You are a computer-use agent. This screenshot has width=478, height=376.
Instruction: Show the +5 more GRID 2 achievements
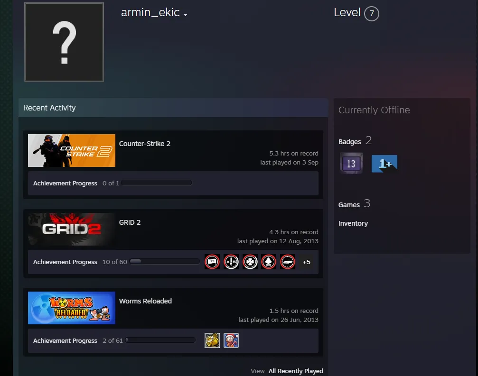306,262
